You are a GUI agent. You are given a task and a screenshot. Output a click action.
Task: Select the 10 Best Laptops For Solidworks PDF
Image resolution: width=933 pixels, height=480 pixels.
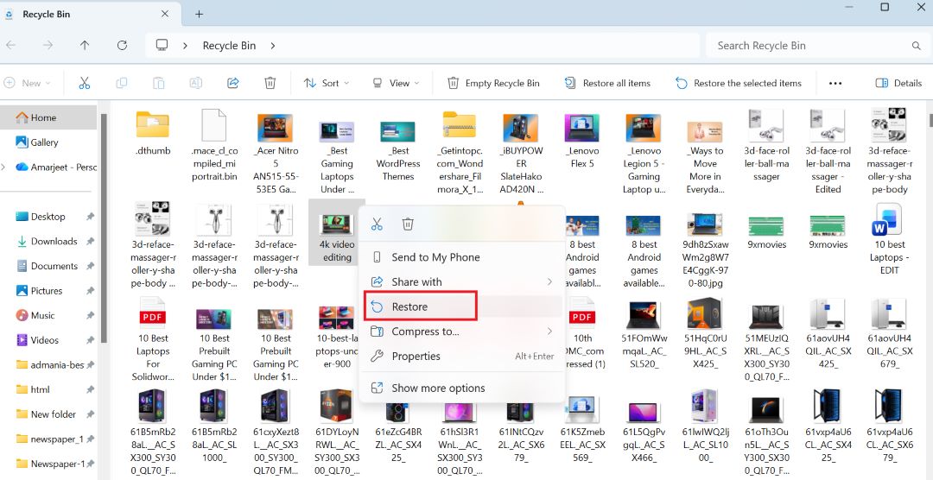pos(153,339)
